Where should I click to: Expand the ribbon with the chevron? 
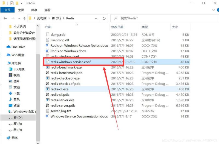pyautogui.click(x=214, y=10)
